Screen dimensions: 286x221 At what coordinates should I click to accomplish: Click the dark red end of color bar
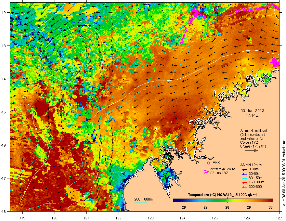point(271,201)
